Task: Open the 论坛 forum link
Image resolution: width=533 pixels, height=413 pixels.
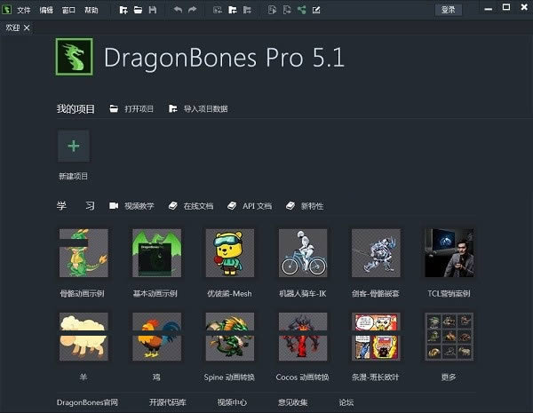Action: tap(346, 402)
